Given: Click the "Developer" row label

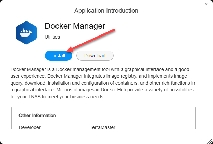Looking at the screenshot, I should click(x=29, y=127).
